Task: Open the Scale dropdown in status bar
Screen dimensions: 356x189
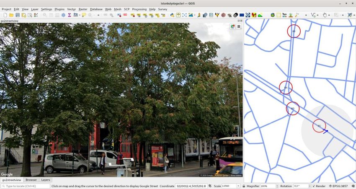Action: click(x=238, y=186)
